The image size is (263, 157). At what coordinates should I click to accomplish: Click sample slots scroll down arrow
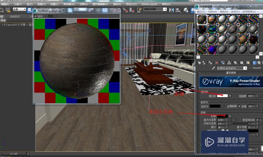coord(261,54)
